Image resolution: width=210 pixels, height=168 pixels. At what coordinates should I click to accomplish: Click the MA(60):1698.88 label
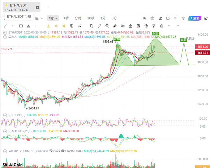95,37
